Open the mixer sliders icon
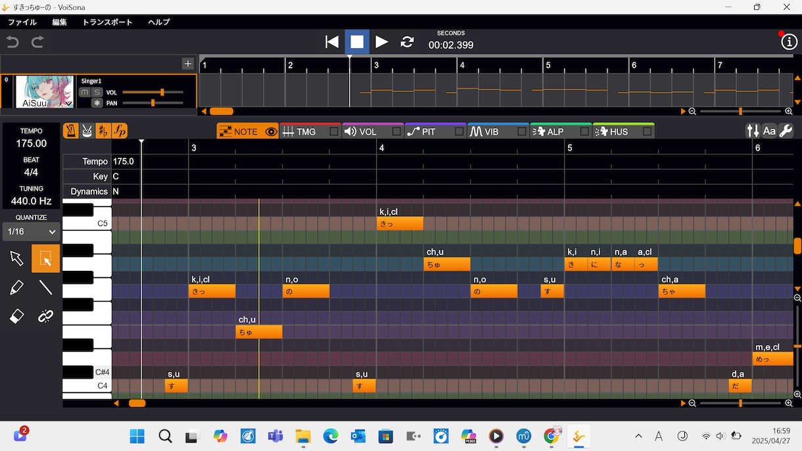This screenshot has height=451, width=802. (753, 131)
